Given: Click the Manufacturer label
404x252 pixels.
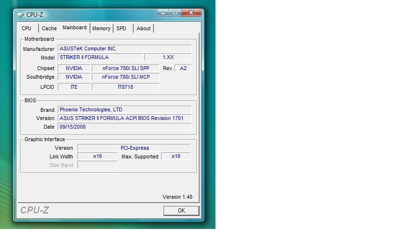Looking at the screenshot, I should [x=38, y=49].
